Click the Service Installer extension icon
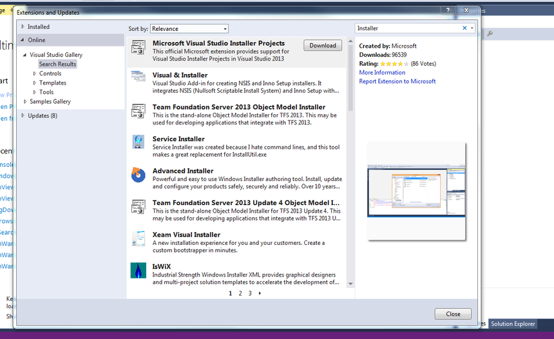The width and height of the screenshot is (554, 339). (138, 142)
